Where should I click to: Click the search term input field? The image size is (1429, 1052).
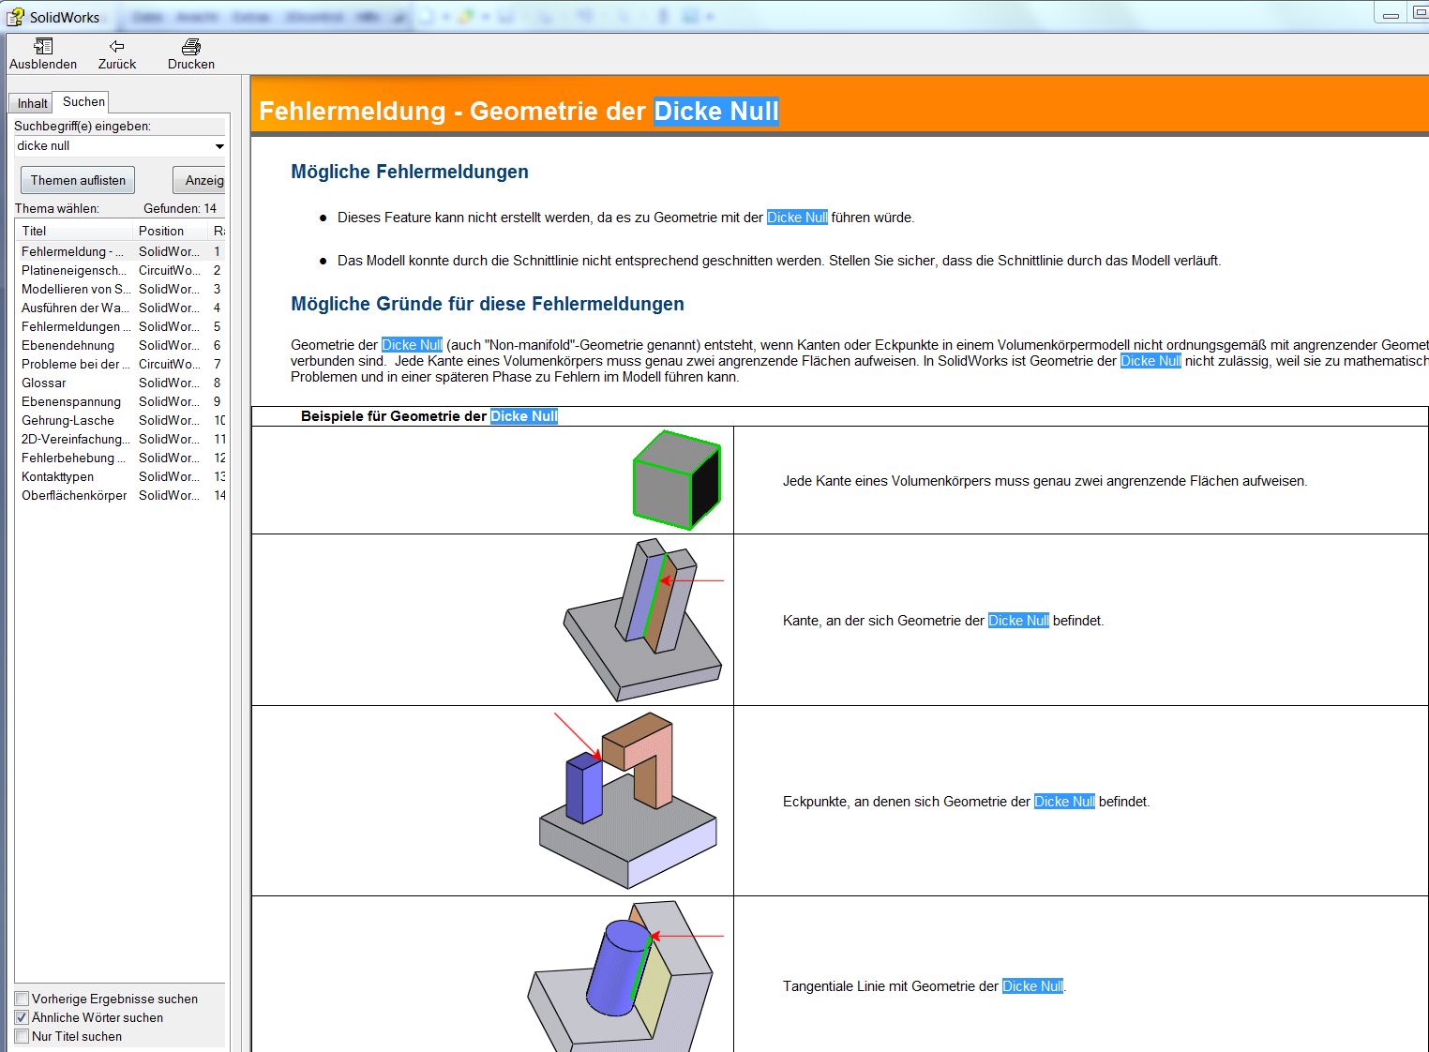(x=113, y=145)
